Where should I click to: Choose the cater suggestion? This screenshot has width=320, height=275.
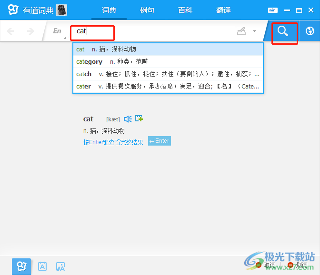(x=168, y=87)
